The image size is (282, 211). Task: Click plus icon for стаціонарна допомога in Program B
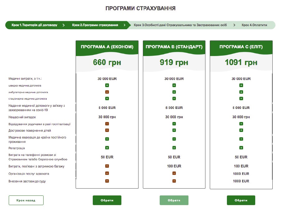coord(174,99)
